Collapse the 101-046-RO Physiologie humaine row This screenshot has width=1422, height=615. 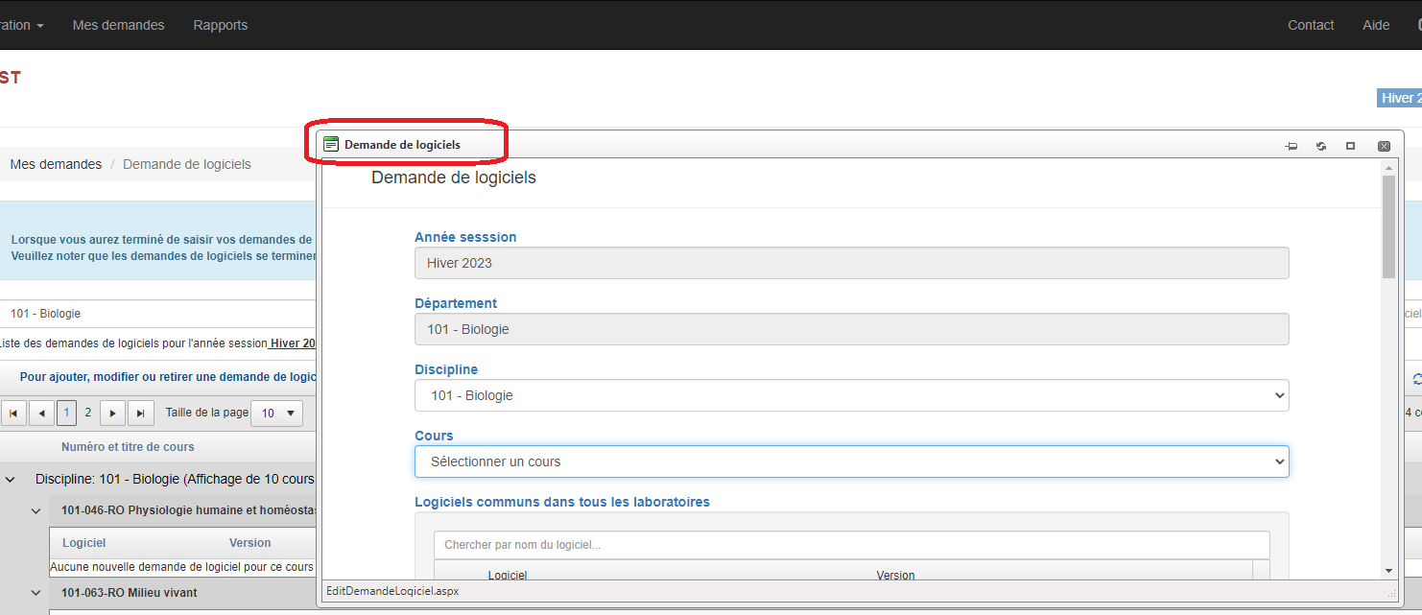click(36, 511)
